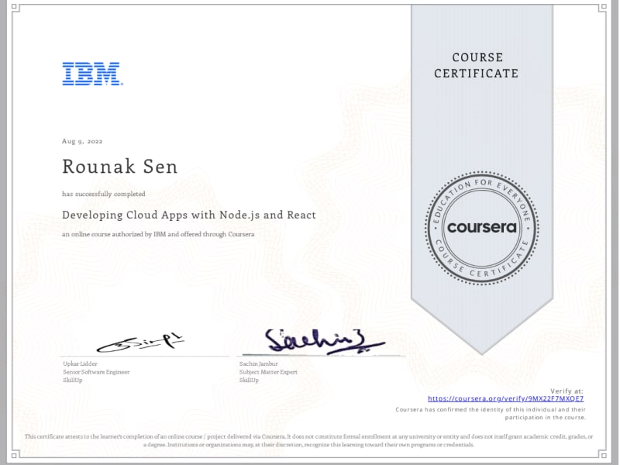This screenshot has height=465, width=620.
Task: Click "an online course authorized by IBM" line
Action: pyautogui.click(x=158, y=234)
